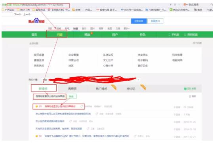Click the magnifier icon in browser search box
The height and width of the screenshot is (143, 213).
click(x=212, y=4)
